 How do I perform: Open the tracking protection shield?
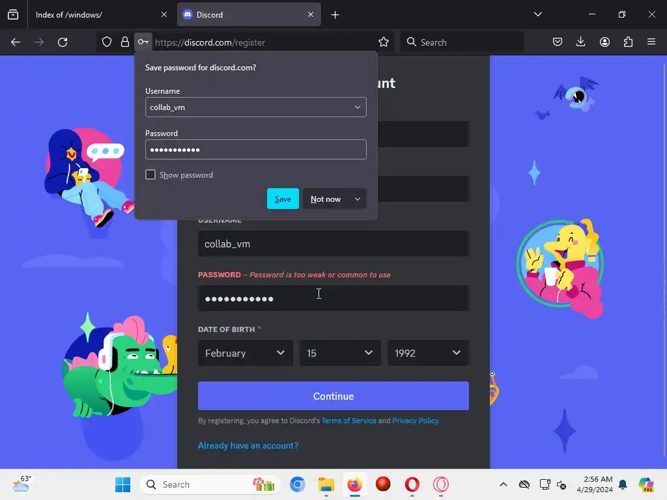(x=107, y=42)
